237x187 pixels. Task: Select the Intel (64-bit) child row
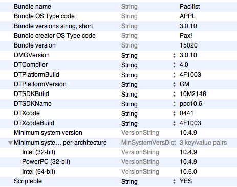tap(118, 172)
